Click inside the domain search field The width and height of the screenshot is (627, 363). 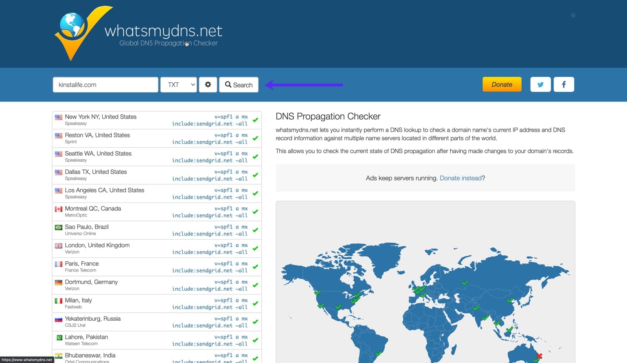[x=105, y=84]
